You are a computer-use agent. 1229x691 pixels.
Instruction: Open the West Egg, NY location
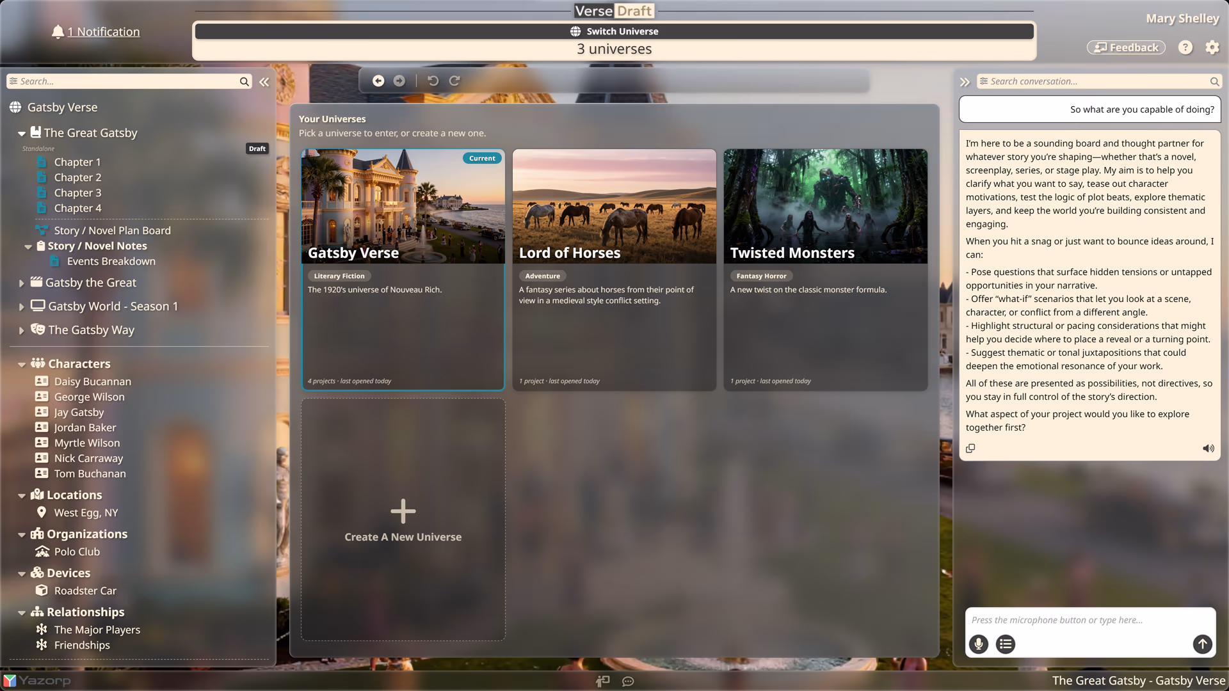(x=86, y=512)
